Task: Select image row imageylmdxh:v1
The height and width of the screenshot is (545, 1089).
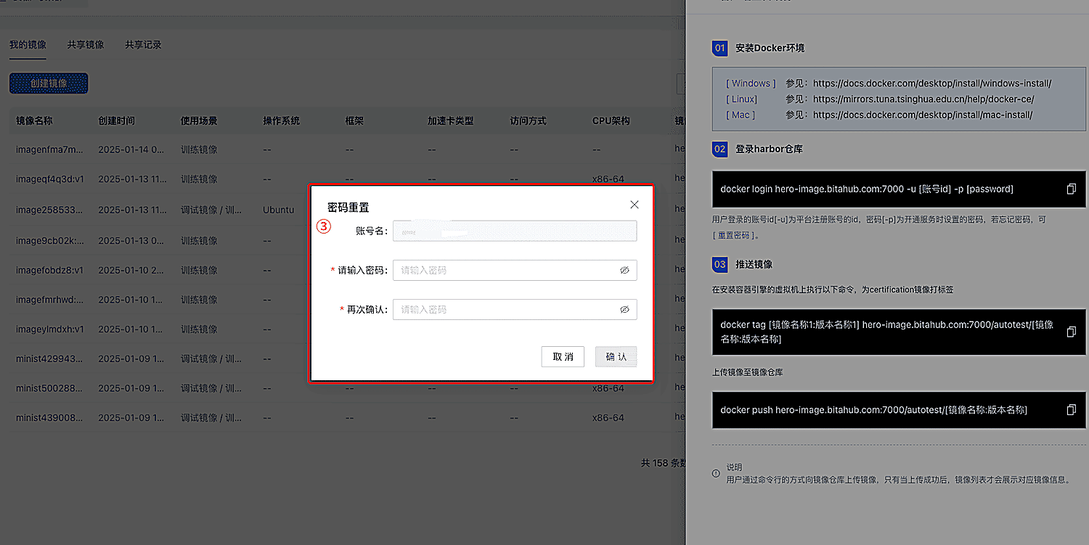Action: pyautogui.click(x=343, y=329)
